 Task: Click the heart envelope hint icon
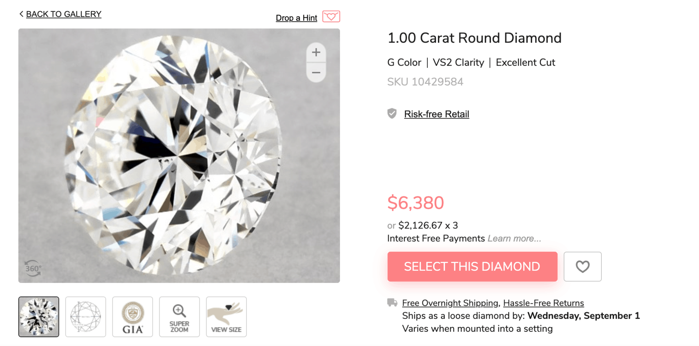pos(331,16)
